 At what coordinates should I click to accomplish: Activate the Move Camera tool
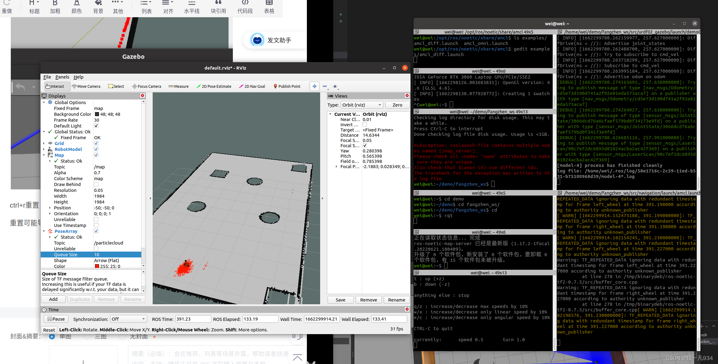tap(86, 87)
